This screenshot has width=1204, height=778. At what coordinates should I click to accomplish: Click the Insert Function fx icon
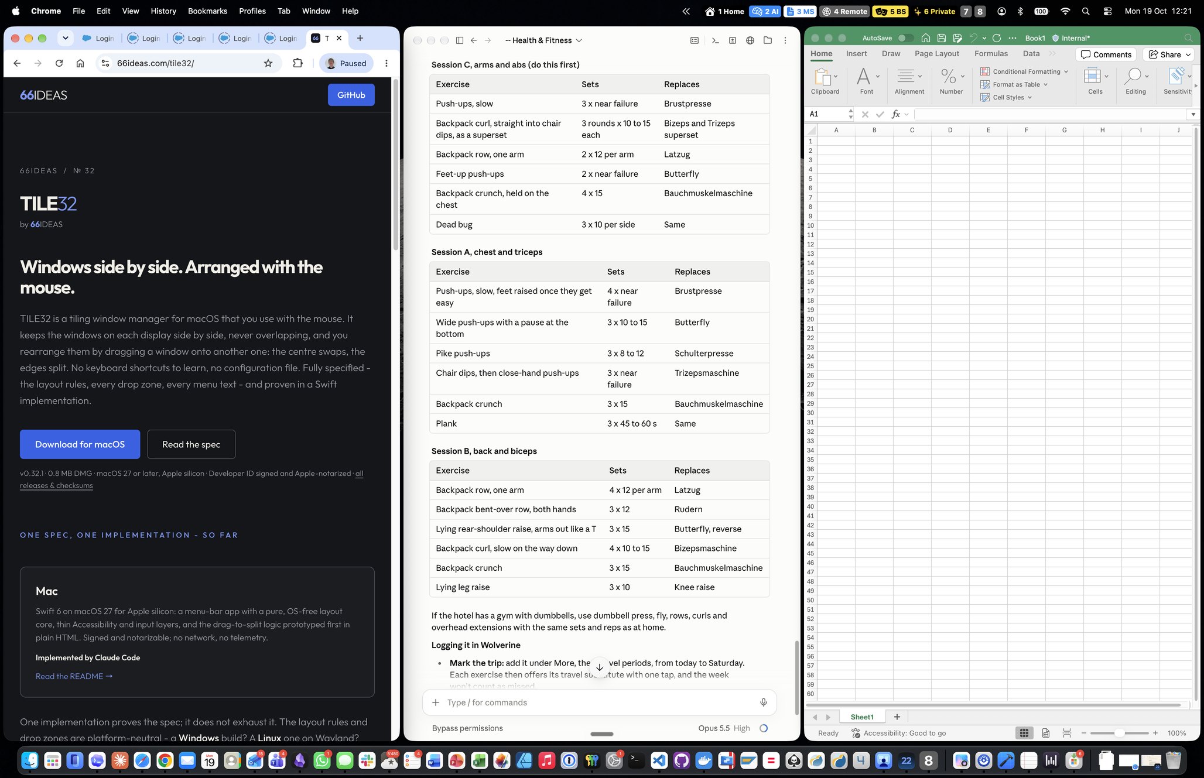point(896,114)
